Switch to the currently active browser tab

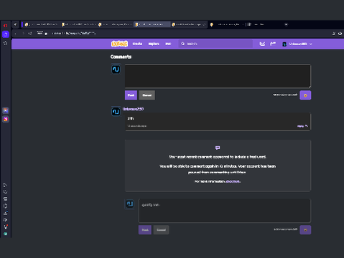click(x=152, y=24)
